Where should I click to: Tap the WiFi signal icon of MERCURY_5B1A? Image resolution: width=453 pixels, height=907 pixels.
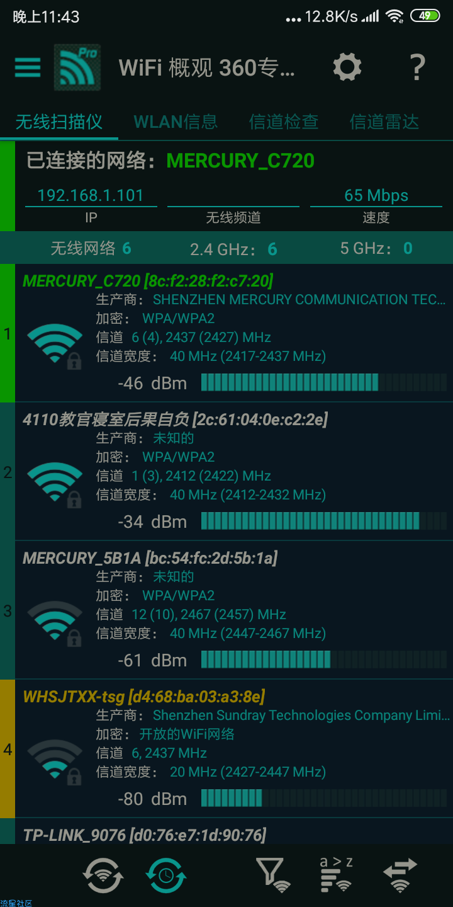tap(55, 622)
